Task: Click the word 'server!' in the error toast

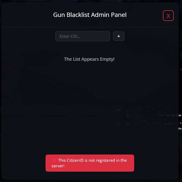Action: point(58,166)
